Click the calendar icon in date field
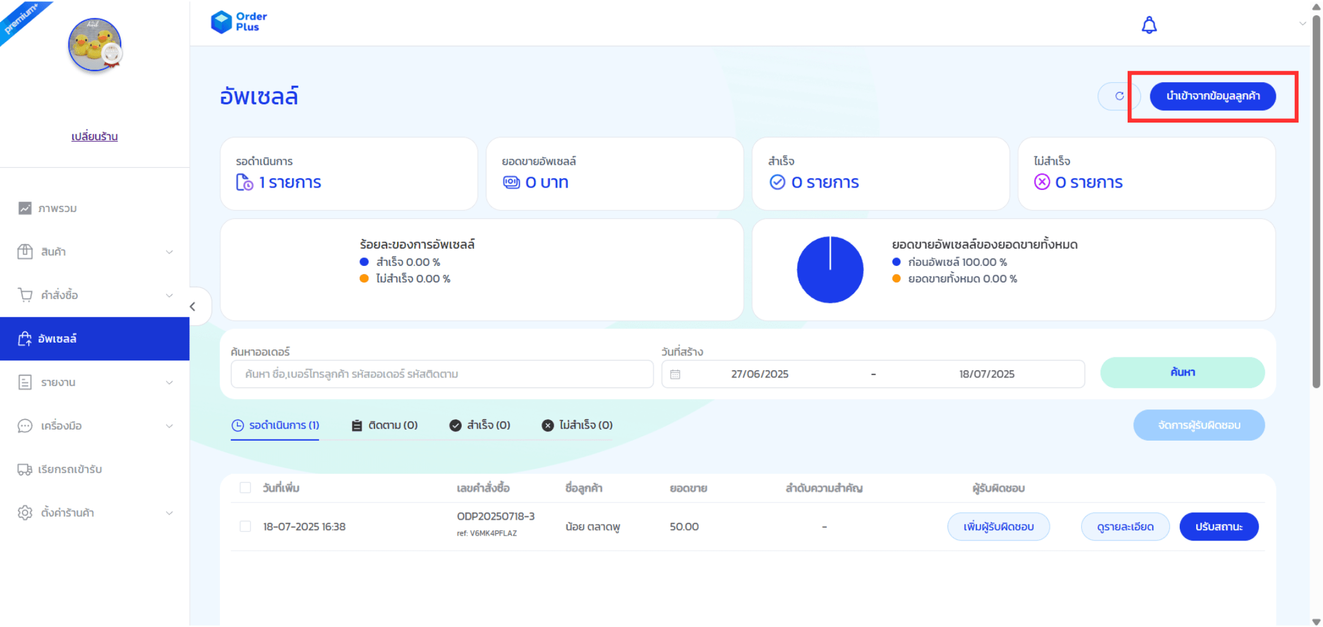Viewport: 1323px width, 627px height. point(675,374)
